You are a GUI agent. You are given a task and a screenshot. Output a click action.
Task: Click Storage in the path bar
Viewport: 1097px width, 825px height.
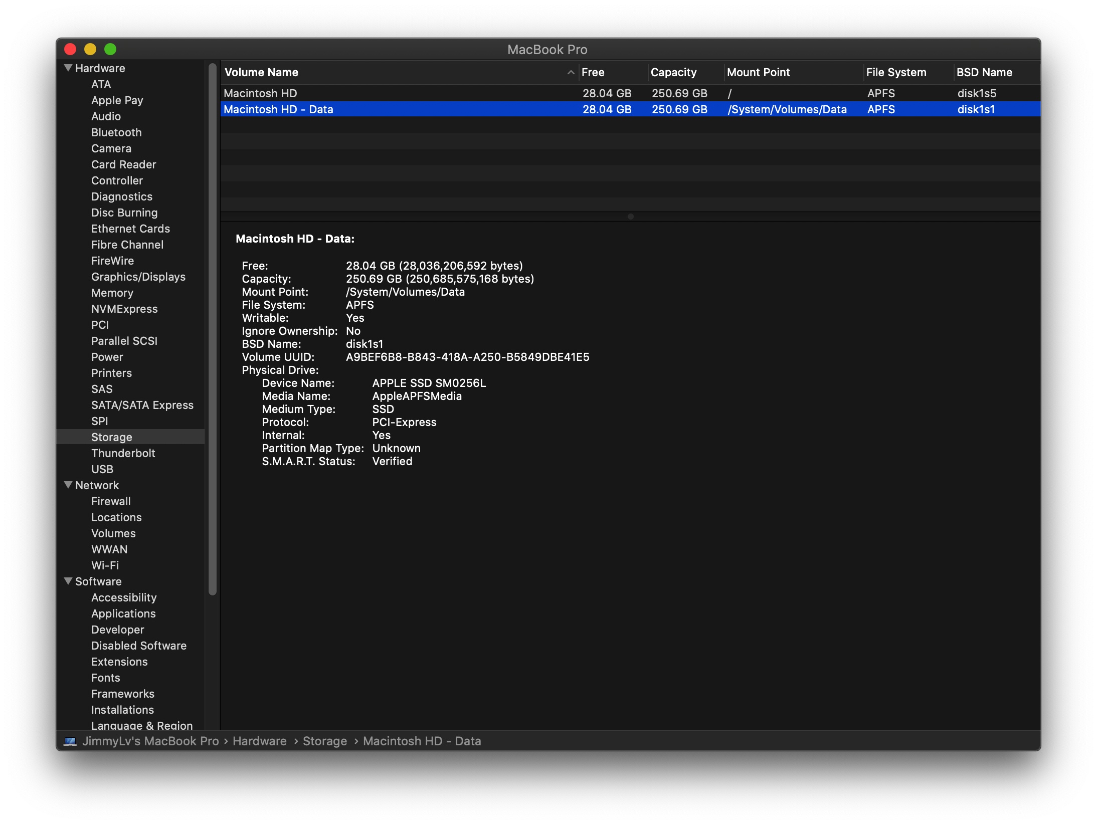point(324,741)
